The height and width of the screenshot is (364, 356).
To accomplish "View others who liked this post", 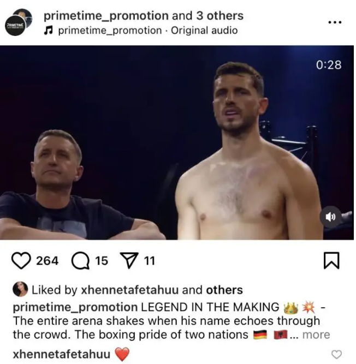I will [x=224, y=290].
